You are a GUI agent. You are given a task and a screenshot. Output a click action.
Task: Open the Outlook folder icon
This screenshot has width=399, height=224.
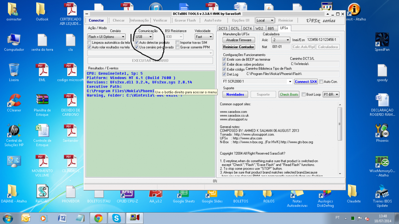pos(42,12)
